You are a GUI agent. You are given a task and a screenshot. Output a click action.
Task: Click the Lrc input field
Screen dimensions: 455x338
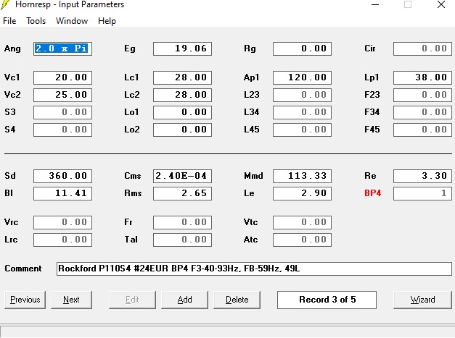click(x=62, y=240)
